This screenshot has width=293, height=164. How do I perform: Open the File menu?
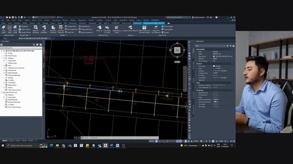[3, 20]
